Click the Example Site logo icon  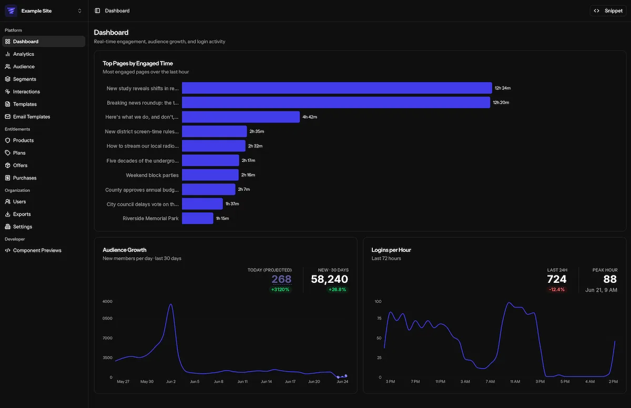[x=11, y=11]
